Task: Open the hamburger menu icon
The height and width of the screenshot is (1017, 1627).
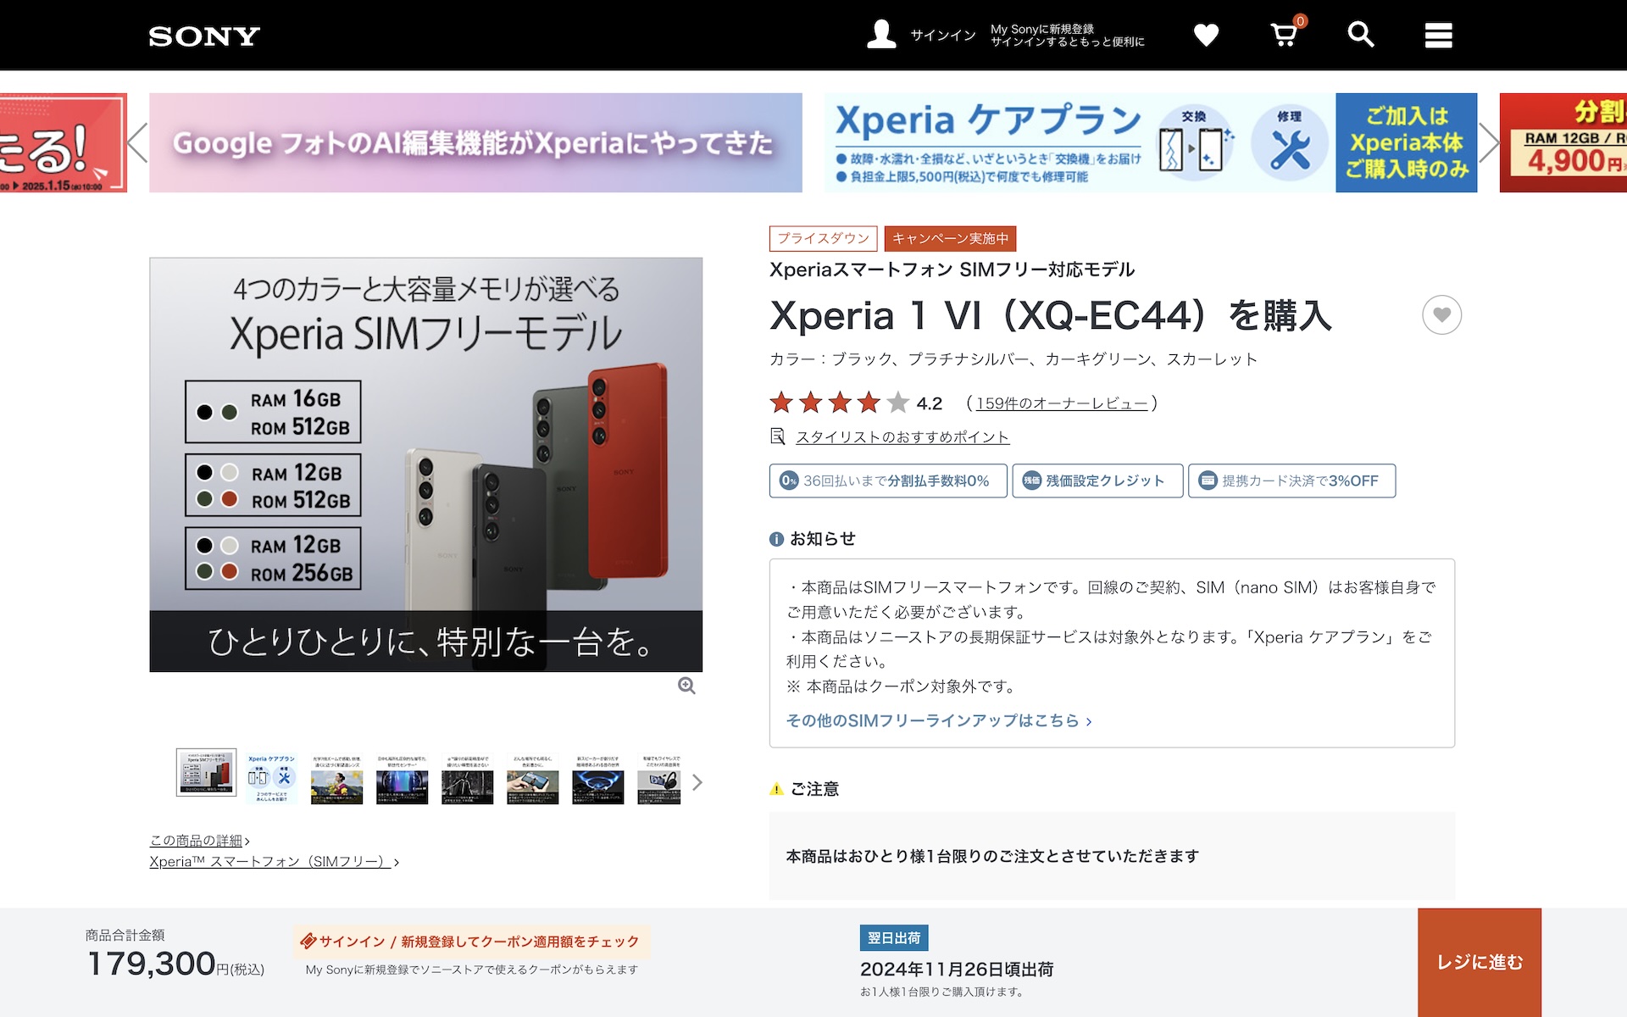Action: coord(1438,36)
